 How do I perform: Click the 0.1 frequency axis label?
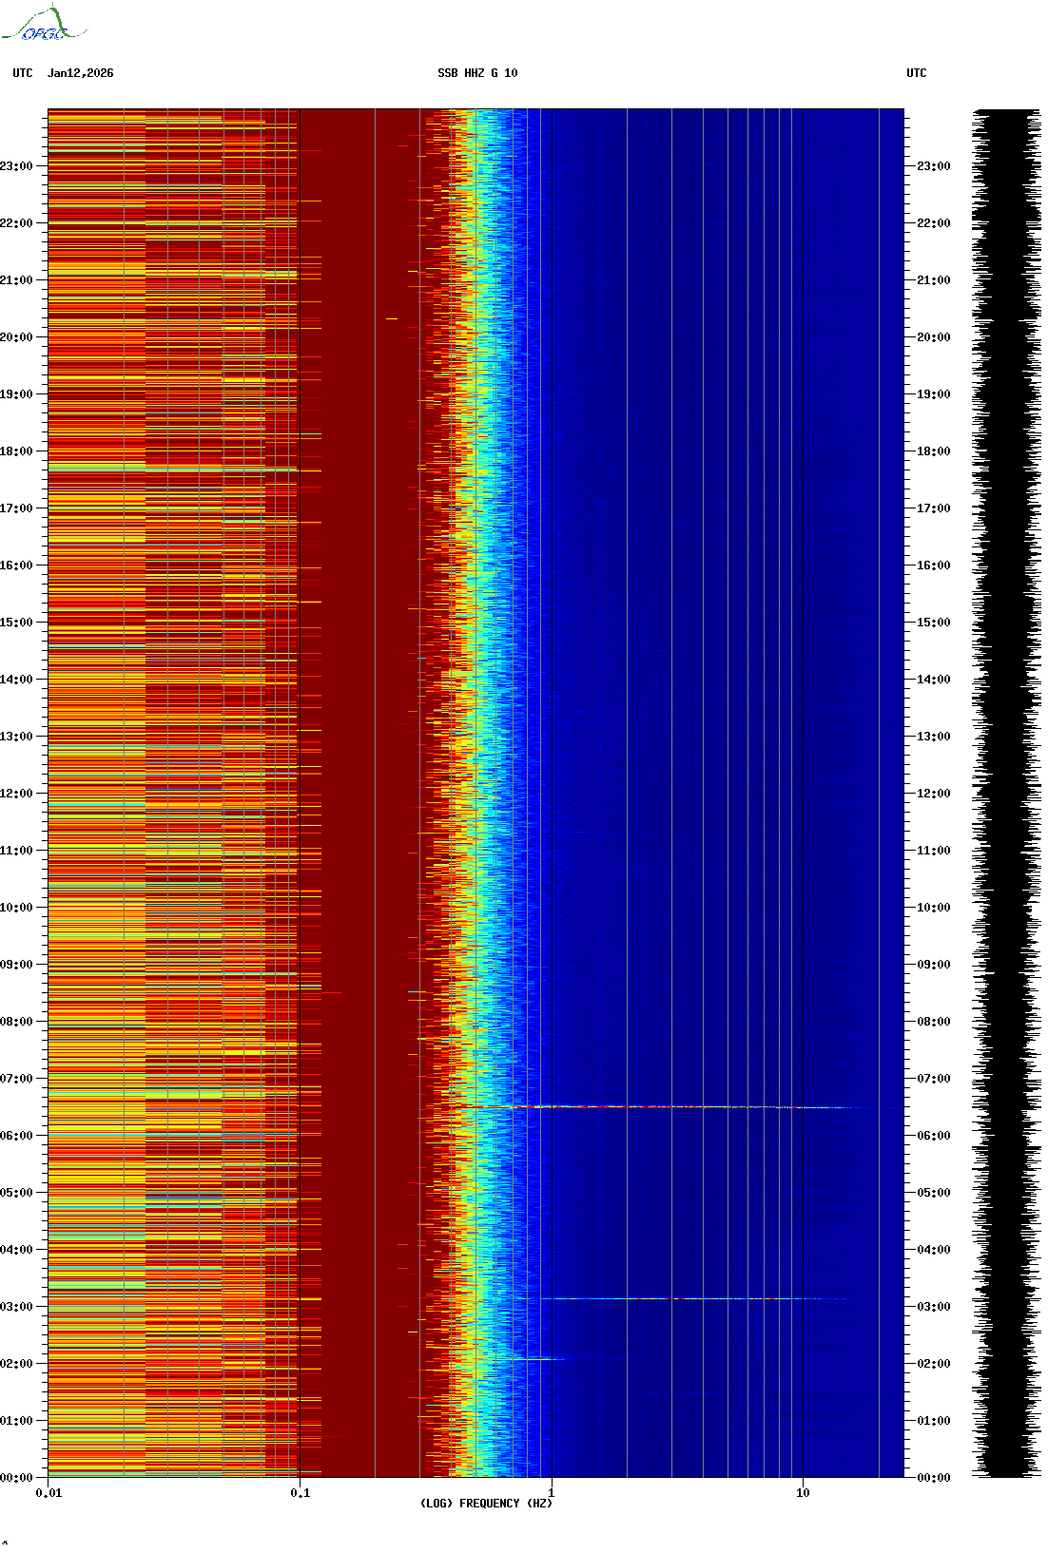click(300, 1493)
